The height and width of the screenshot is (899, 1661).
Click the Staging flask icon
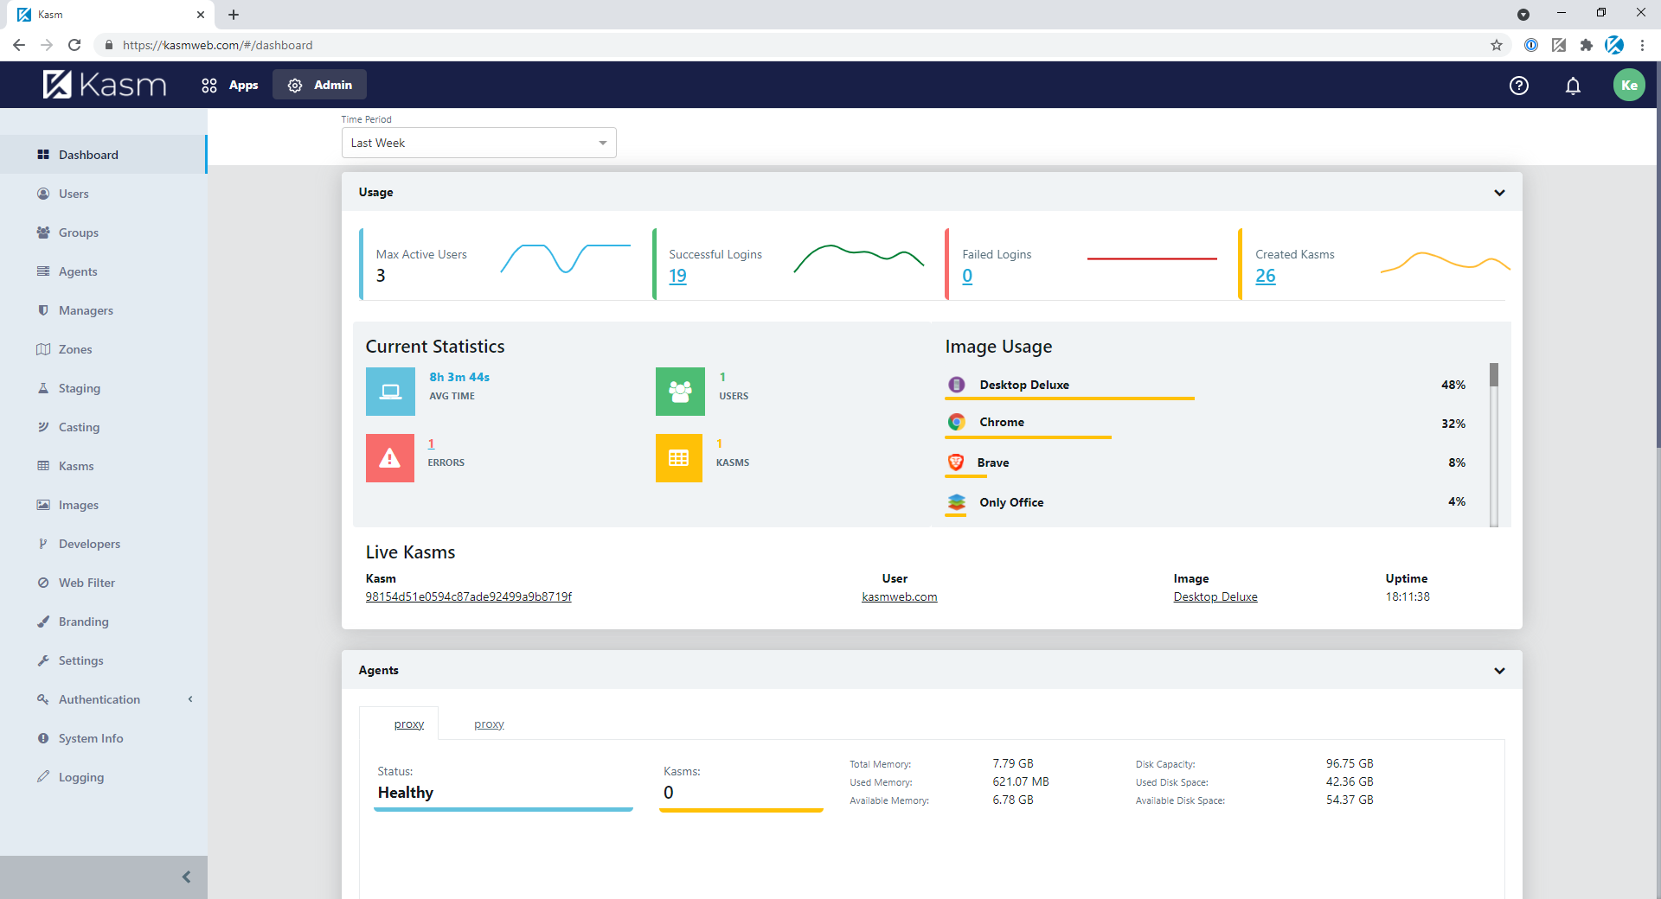pyautogui.click(x=43, y=388)
